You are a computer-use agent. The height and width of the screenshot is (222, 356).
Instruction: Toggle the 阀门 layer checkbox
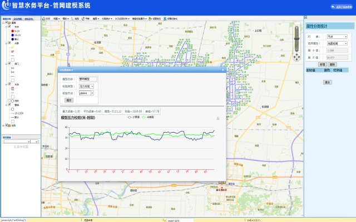[9, 63]
